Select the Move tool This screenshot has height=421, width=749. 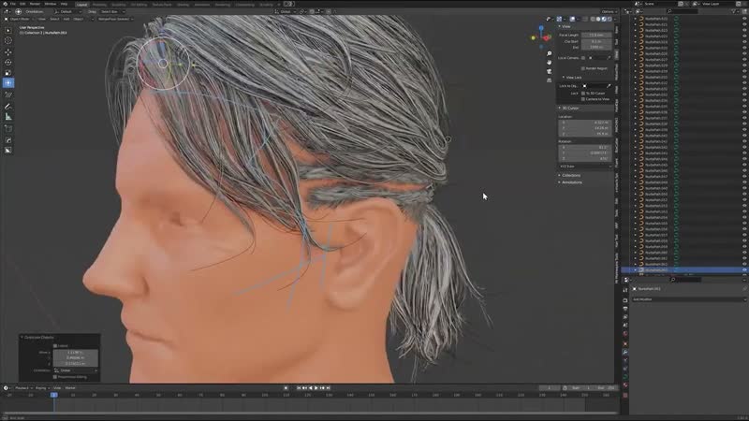(8, 52)
